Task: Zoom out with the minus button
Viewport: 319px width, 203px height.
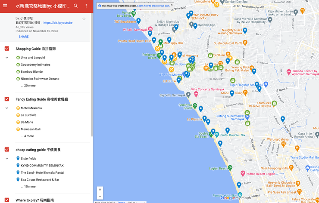Action: pos(100,197)
